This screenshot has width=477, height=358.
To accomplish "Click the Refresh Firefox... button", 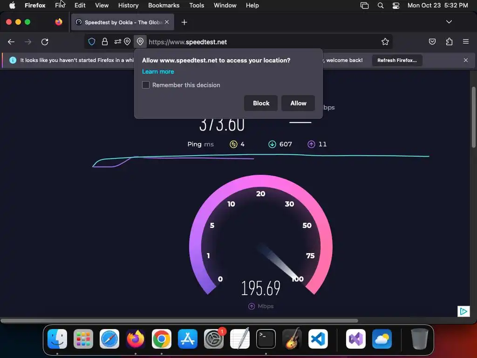I will coord(397,60).
